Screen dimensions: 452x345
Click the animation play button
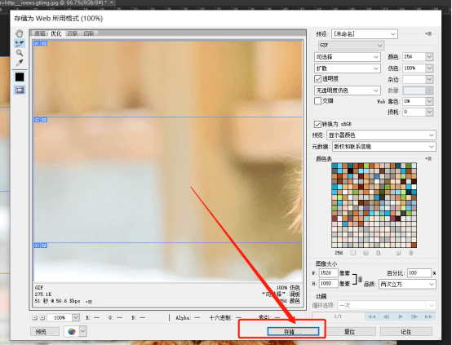coord(401,316)
